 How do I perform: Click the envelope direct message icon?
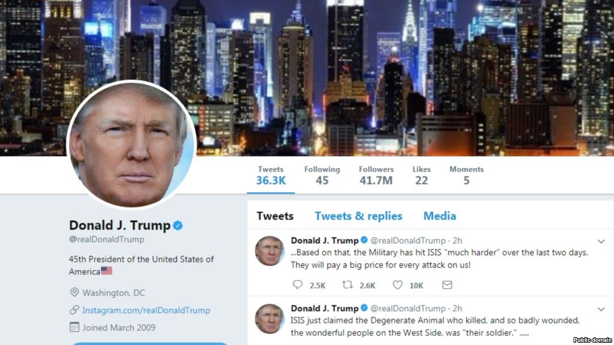click(447, 284)
